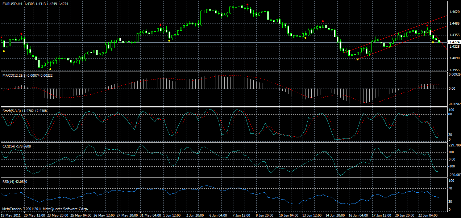The image size is (461, 218).
Task: Select the red dot above the 22 Jun high
Action: click(x=427, y=25)
